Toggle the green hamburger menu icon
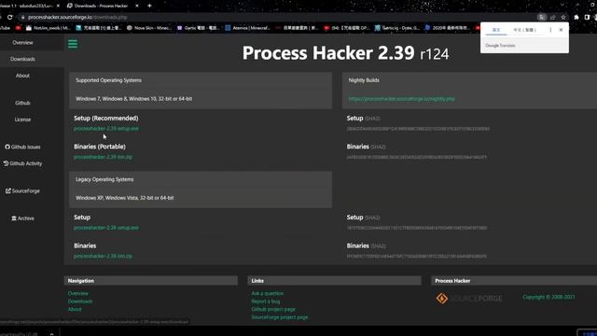This screenshot has width=597, height=336. 73,44
